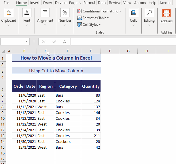Select column B header

(24, 51)
